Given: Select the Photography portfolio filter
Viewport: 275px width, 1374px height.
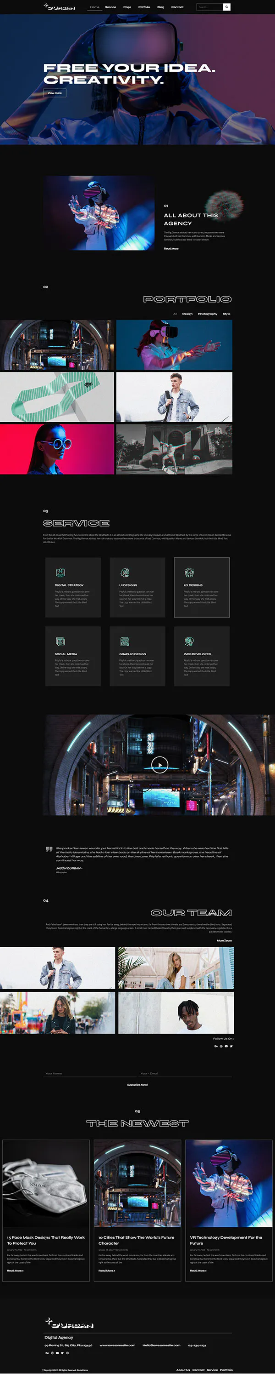Looking at the screenshot, I should tap(208, 314).
